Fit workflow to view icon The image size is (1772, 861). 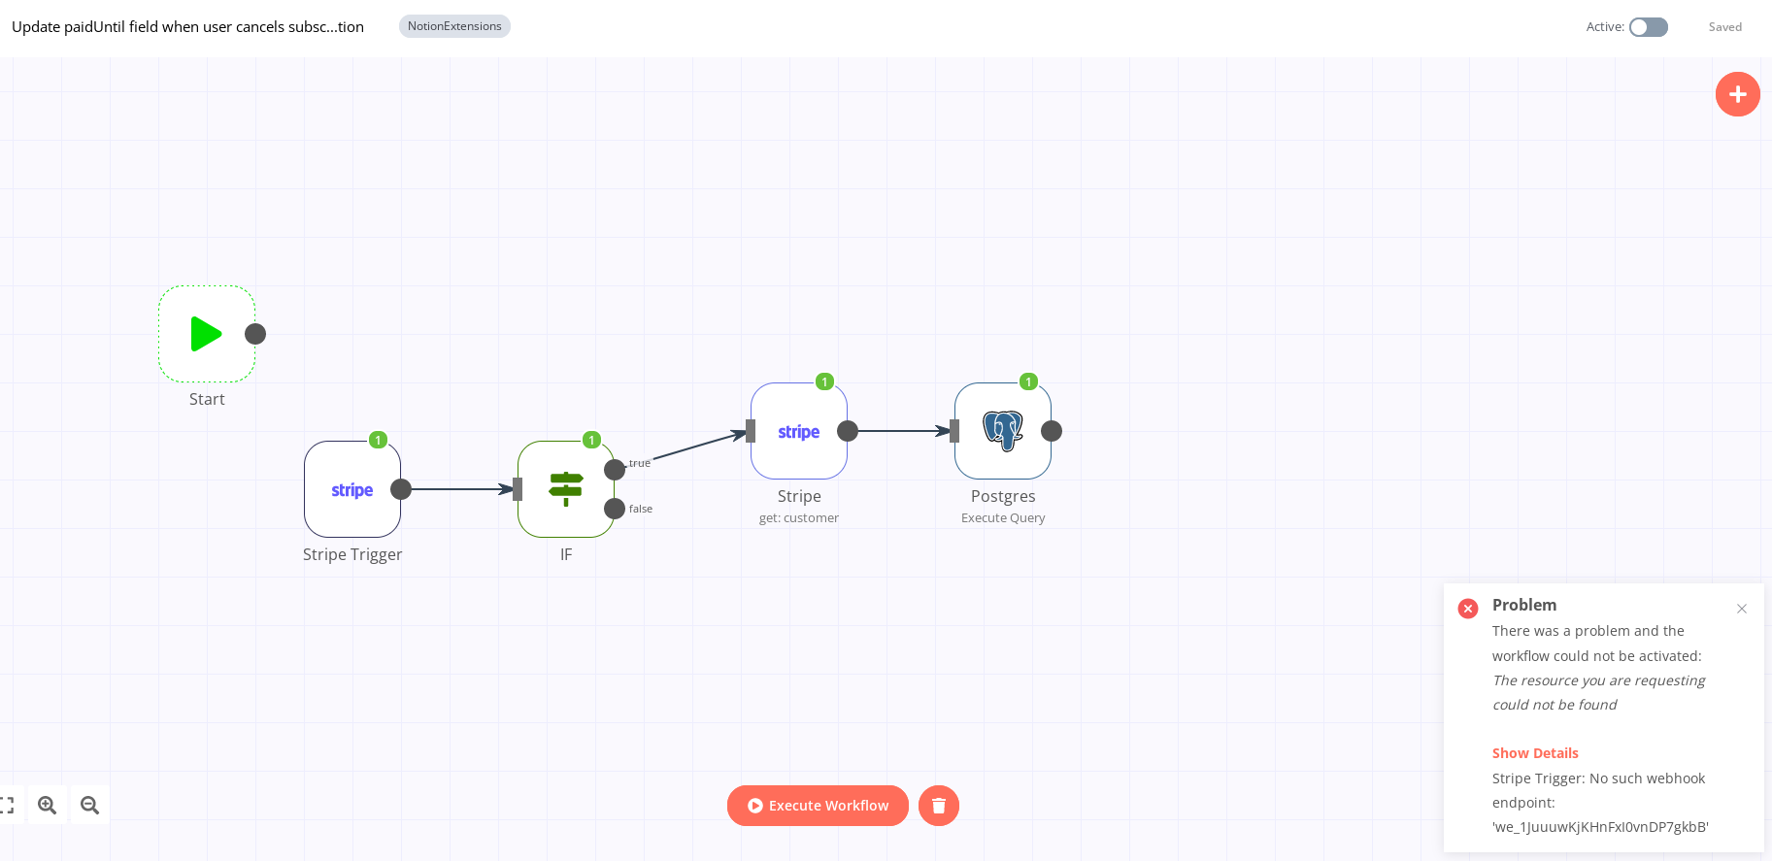[7, 805]
